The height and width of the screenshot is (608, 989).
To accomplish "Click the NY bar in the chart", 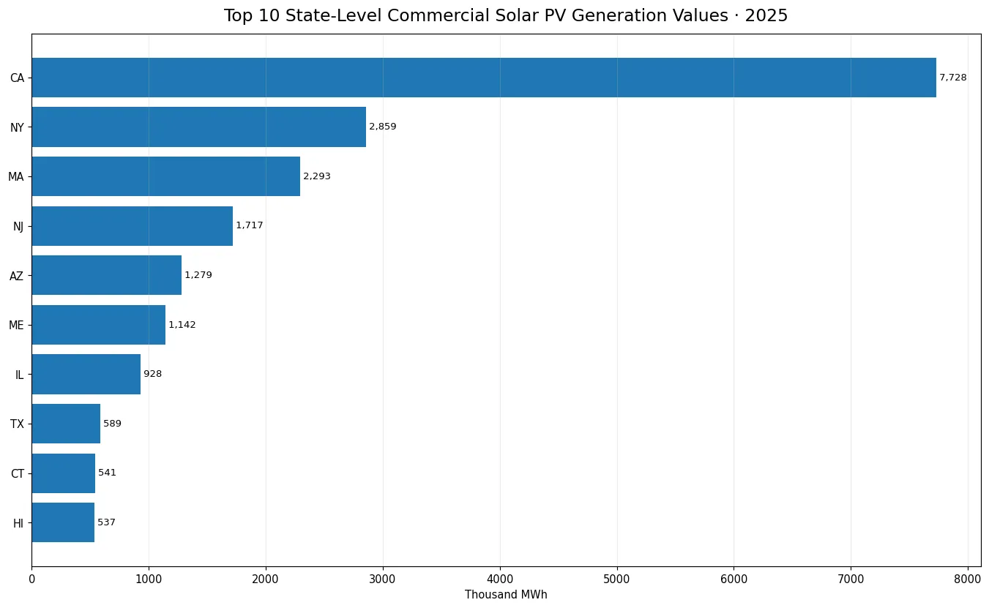I will click(198, 127).
